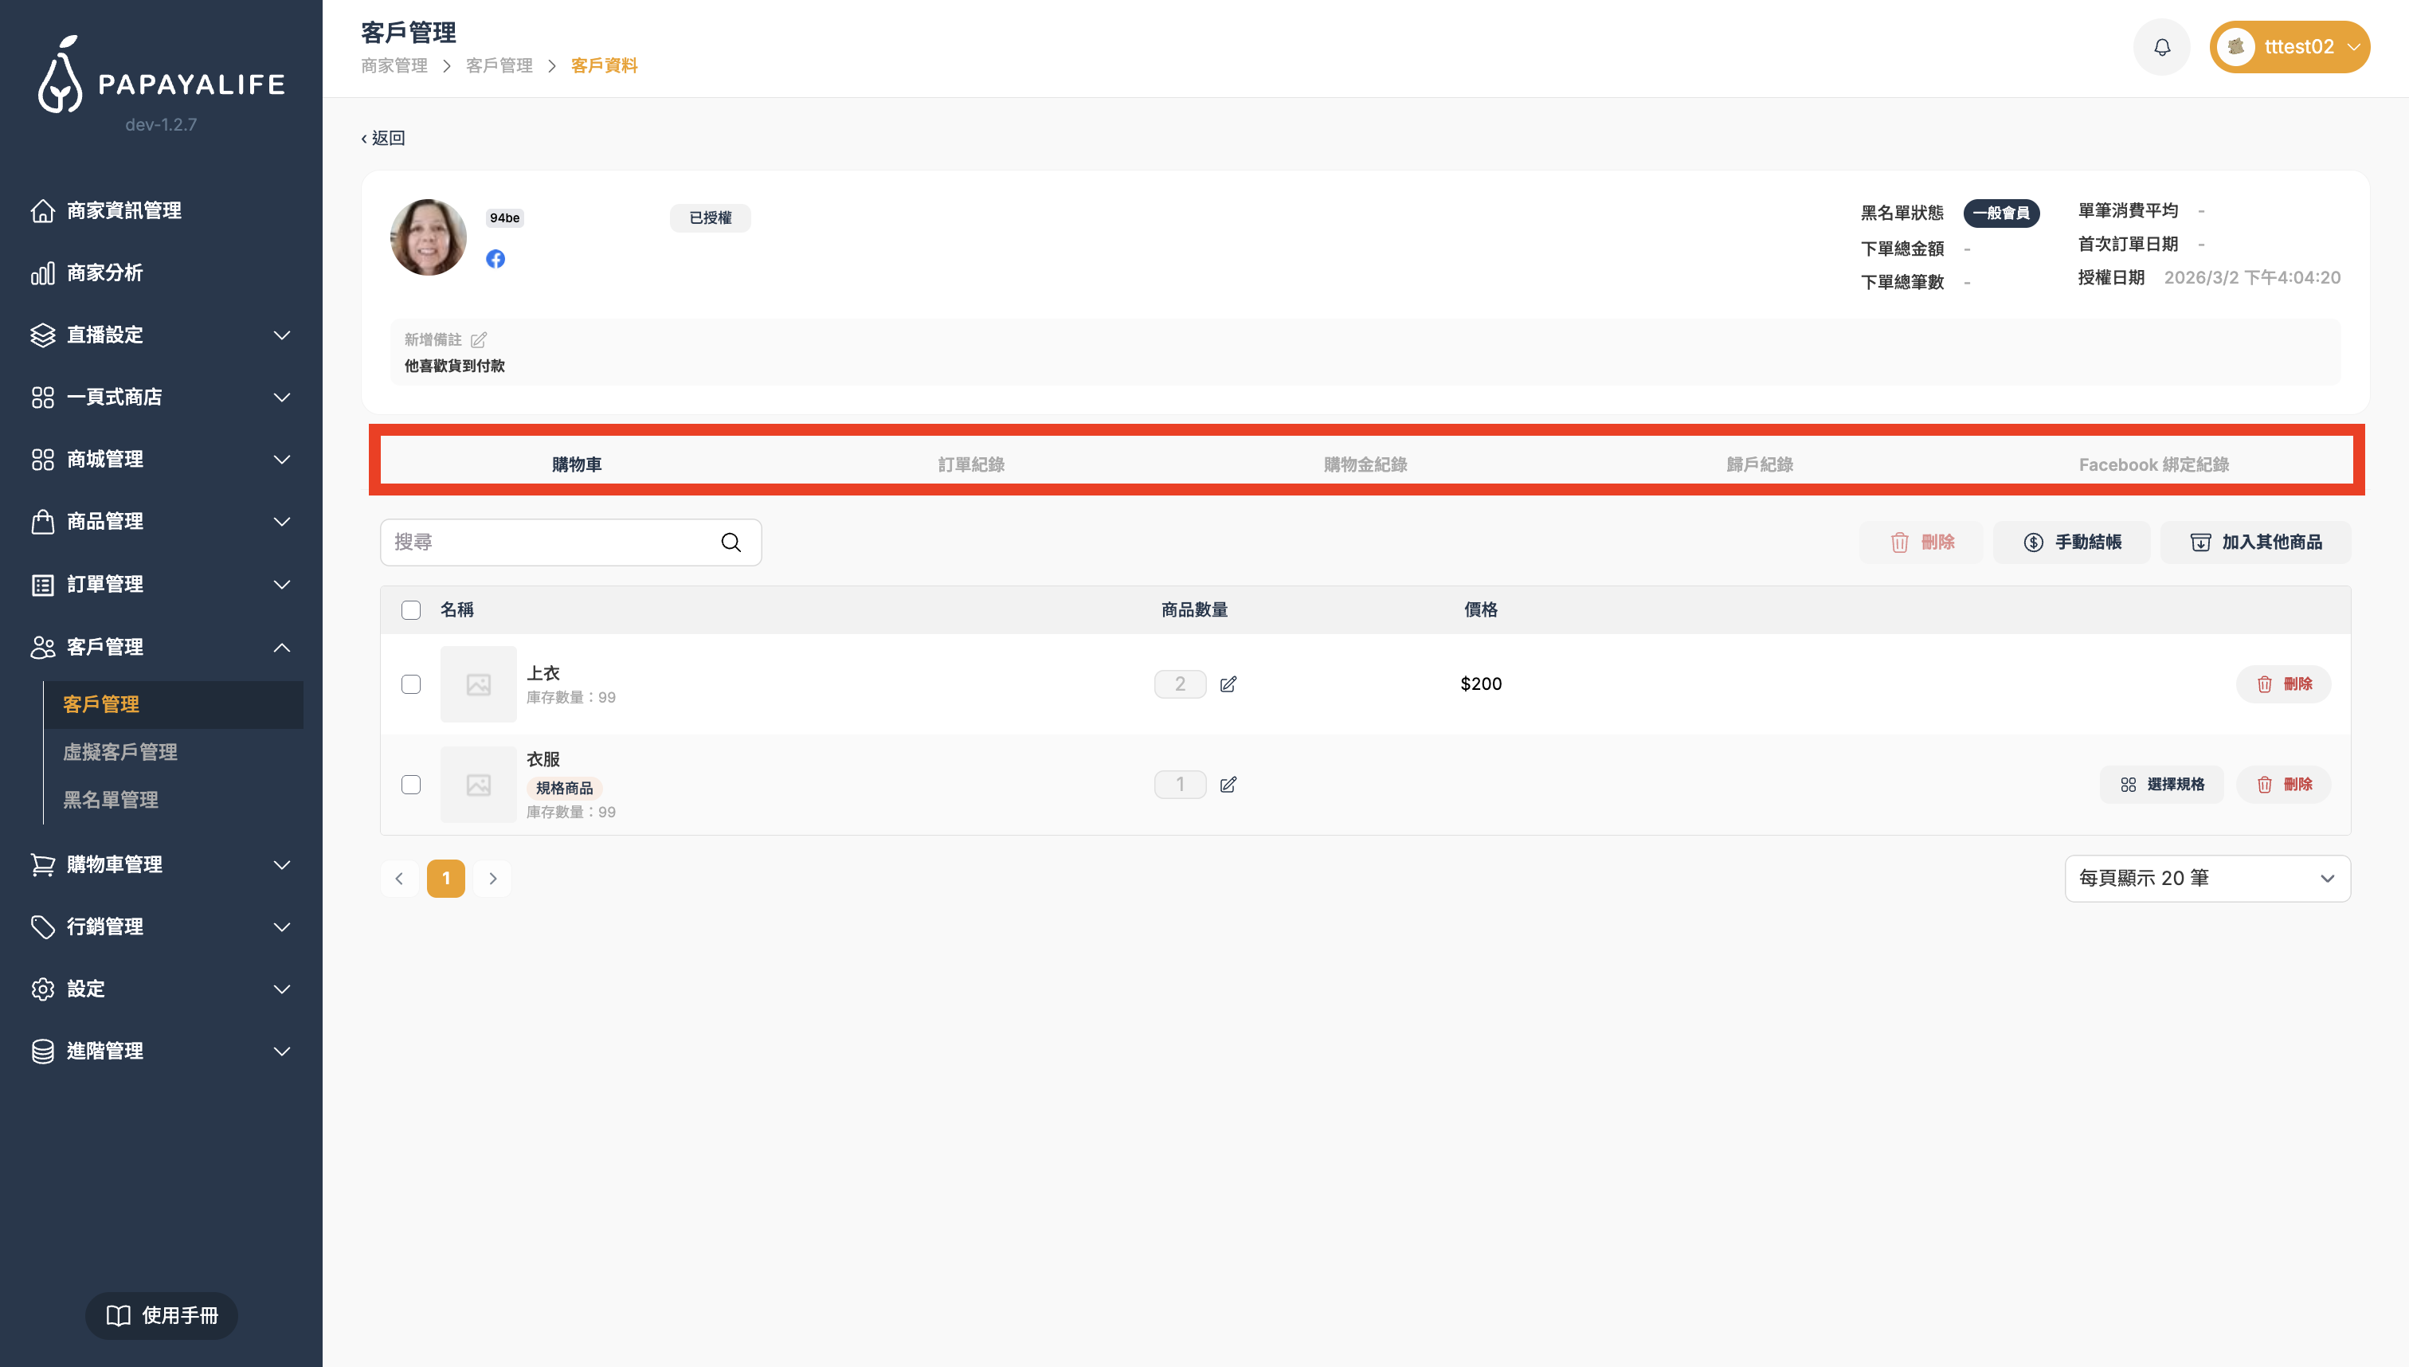Check the 上衣 row checkbox
The image size is (2409, 1367).
pyautogui.click(x=410, y=684)
